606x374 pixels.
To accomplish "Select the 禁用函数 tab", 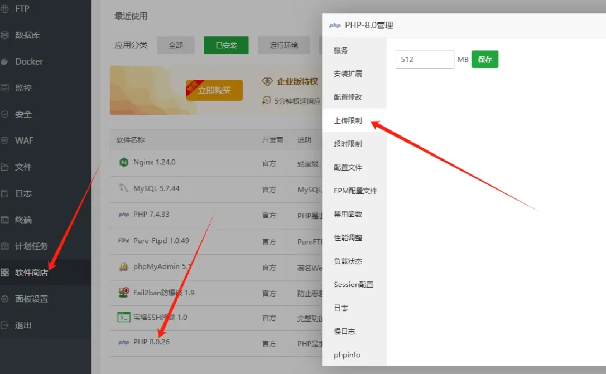I will [348, 214].
